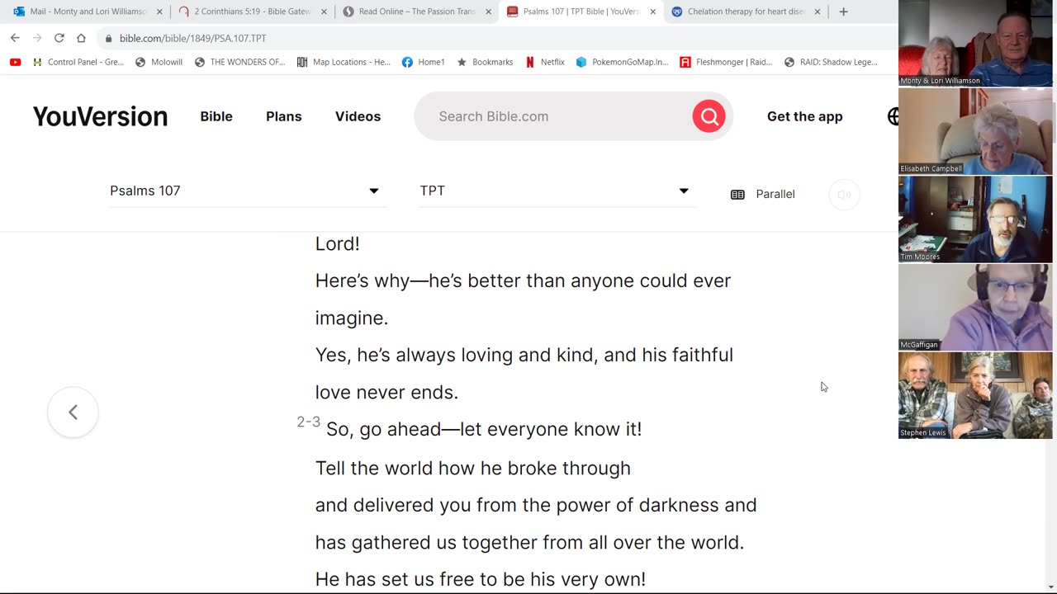Click the browser back arrow
Image resolution: width=1057 pixels, height=594 pixels.
coord(15,38)
